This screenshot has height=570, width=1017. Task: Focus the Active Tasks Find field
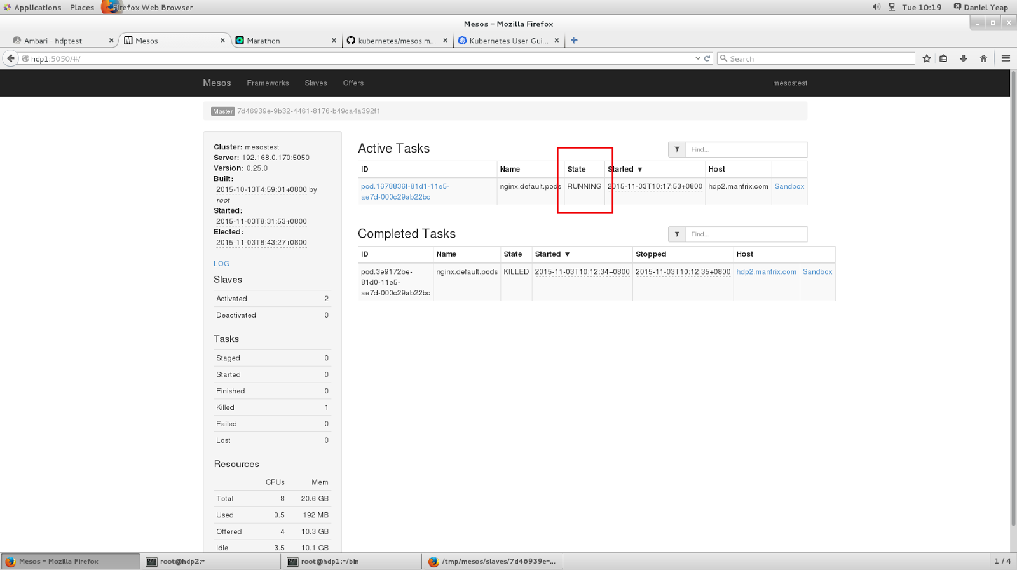(746, 149)
